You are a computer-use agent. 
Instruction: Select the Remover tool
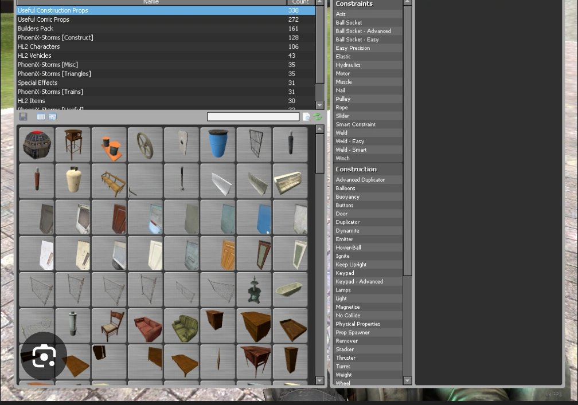point(368,341)
